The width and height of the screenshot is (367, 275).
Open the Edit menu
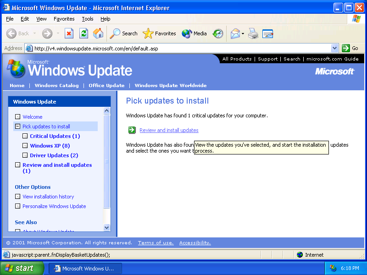click(x=25, y=19)
